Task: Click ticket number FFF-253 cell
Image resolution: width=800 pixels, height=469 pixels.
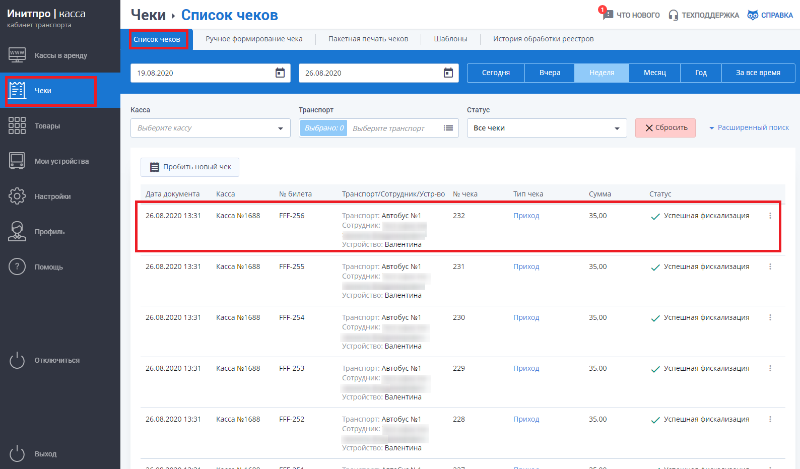Action: (292, 368)
